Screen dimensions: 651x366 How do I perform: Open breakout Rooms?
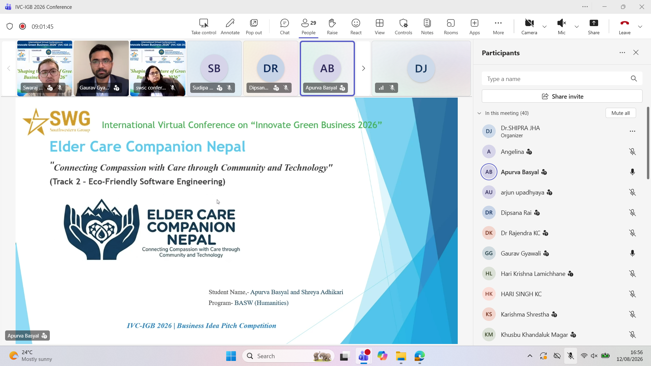coord(451,26)
